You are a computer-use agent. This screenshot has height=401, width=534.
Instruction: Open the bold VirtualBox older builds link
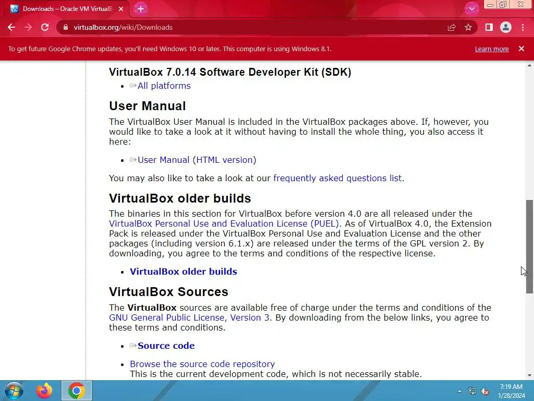point(183,272)
